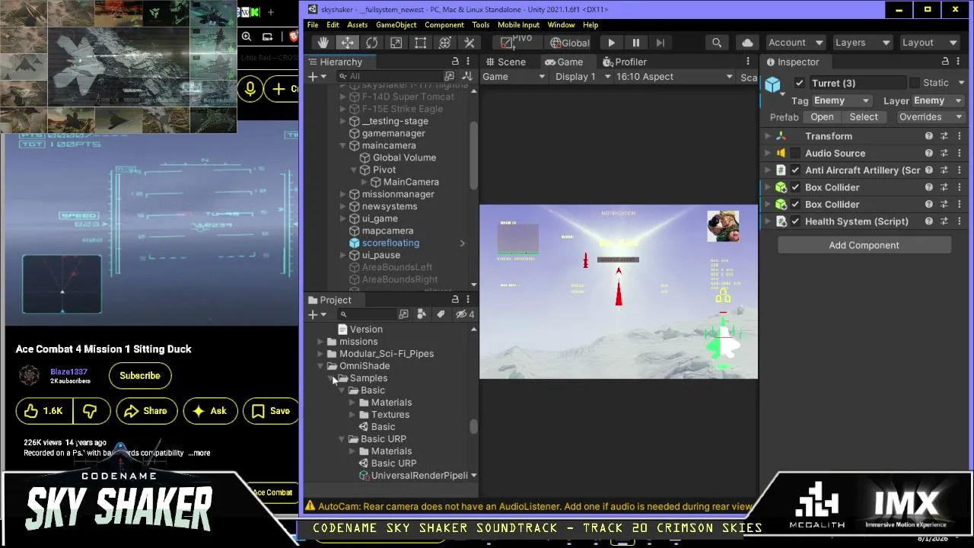Click the Share button in YouTube

[145, 411]
